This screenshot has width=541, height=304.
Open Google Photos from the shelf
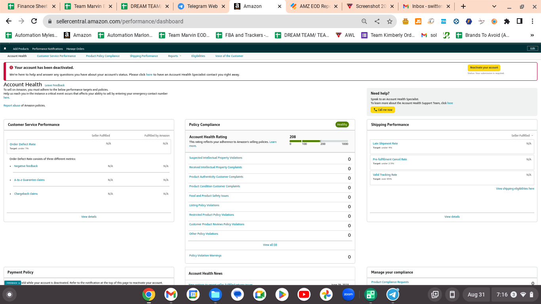(x=326, y=294)
